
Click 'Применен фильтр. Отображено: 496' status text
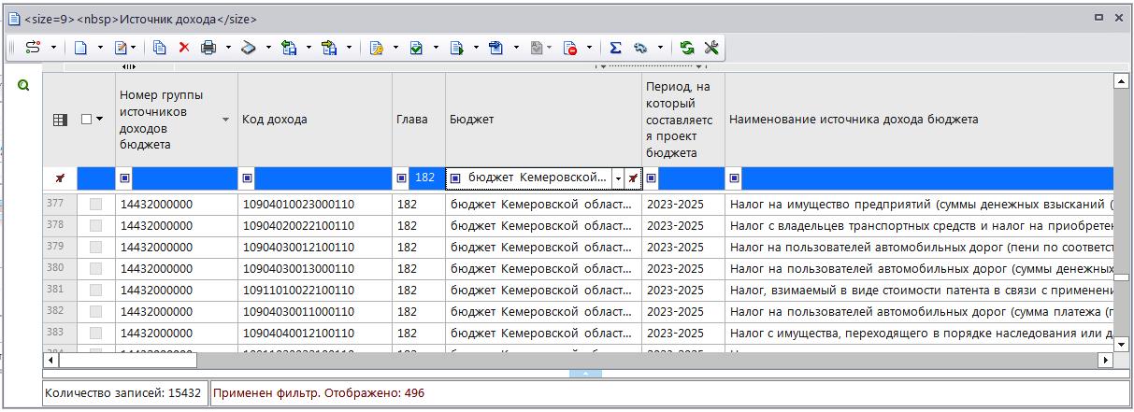point(319,393)
